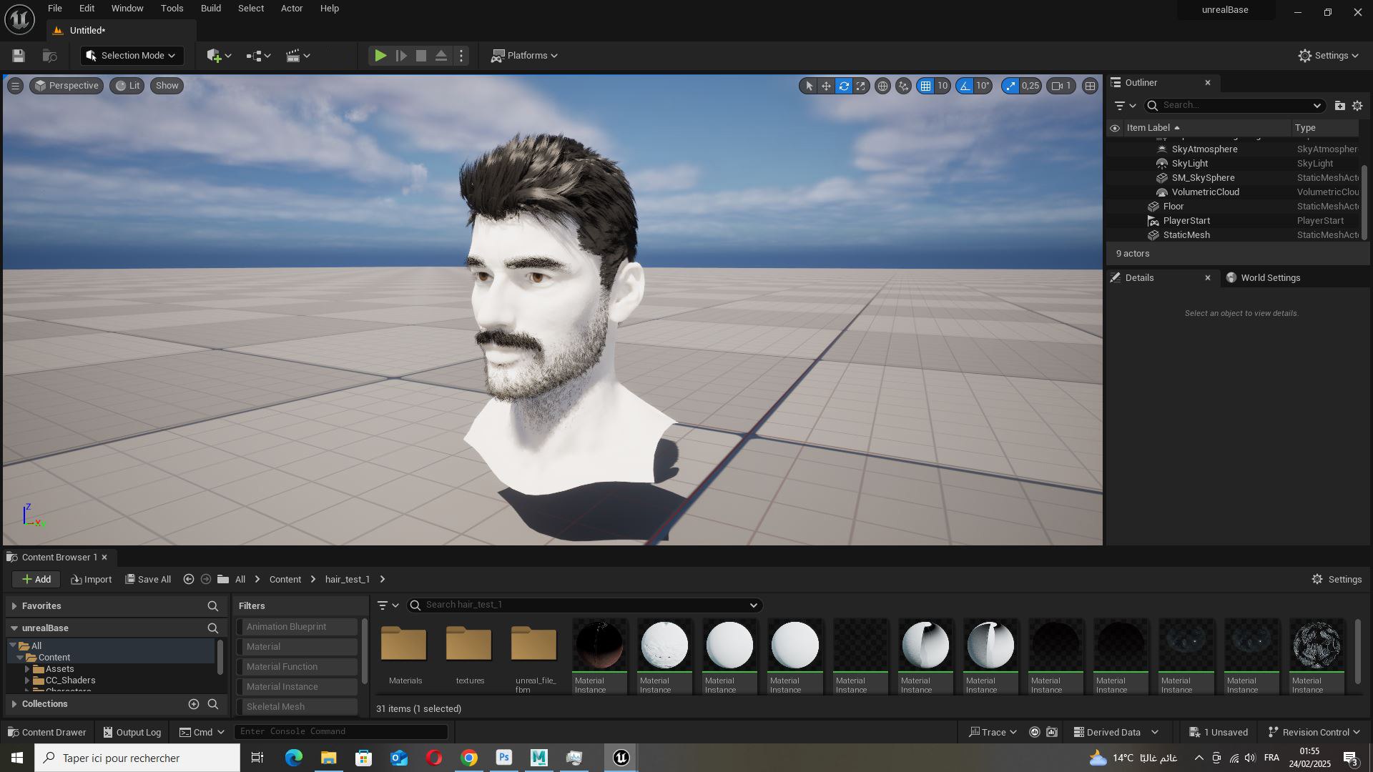Switch to World Settings tab
The image size is (1373, 772).
coord(1263,278)
